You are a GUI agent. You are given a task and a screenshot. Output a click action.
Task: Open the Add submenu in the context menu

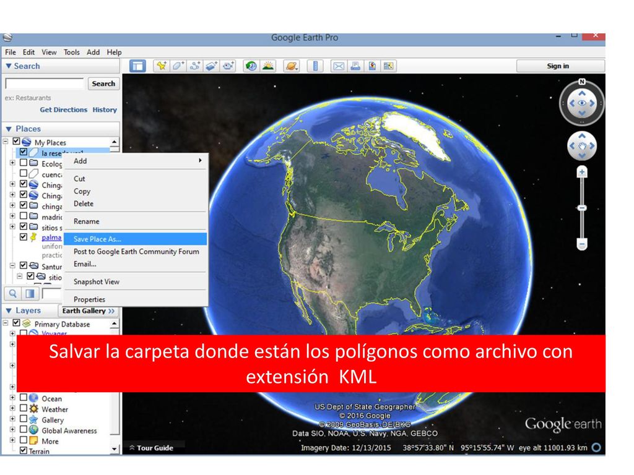pyautogui.click(x=136, y=161)
